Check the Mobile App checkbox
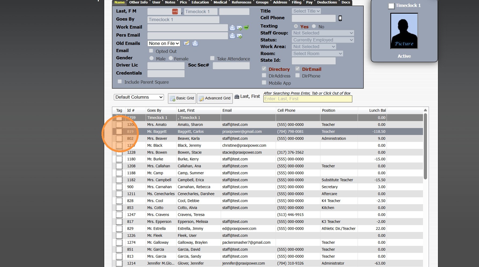This screenshot has width=479, height=267. (x=264, y=83)
